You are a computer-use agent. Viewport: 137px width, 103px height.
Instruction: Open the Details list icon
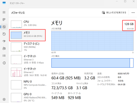(4, 56)
